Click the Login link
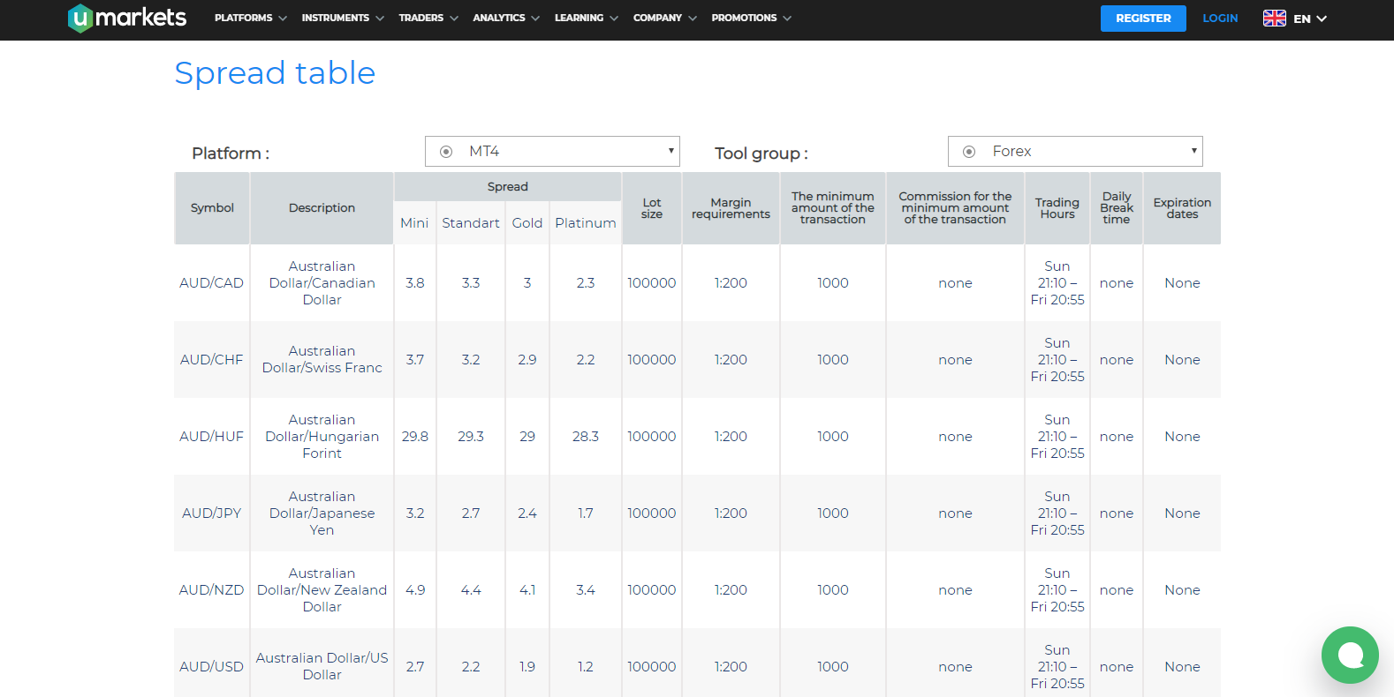This screenshot has width=1394, height=697. [x=1220, y=19]
